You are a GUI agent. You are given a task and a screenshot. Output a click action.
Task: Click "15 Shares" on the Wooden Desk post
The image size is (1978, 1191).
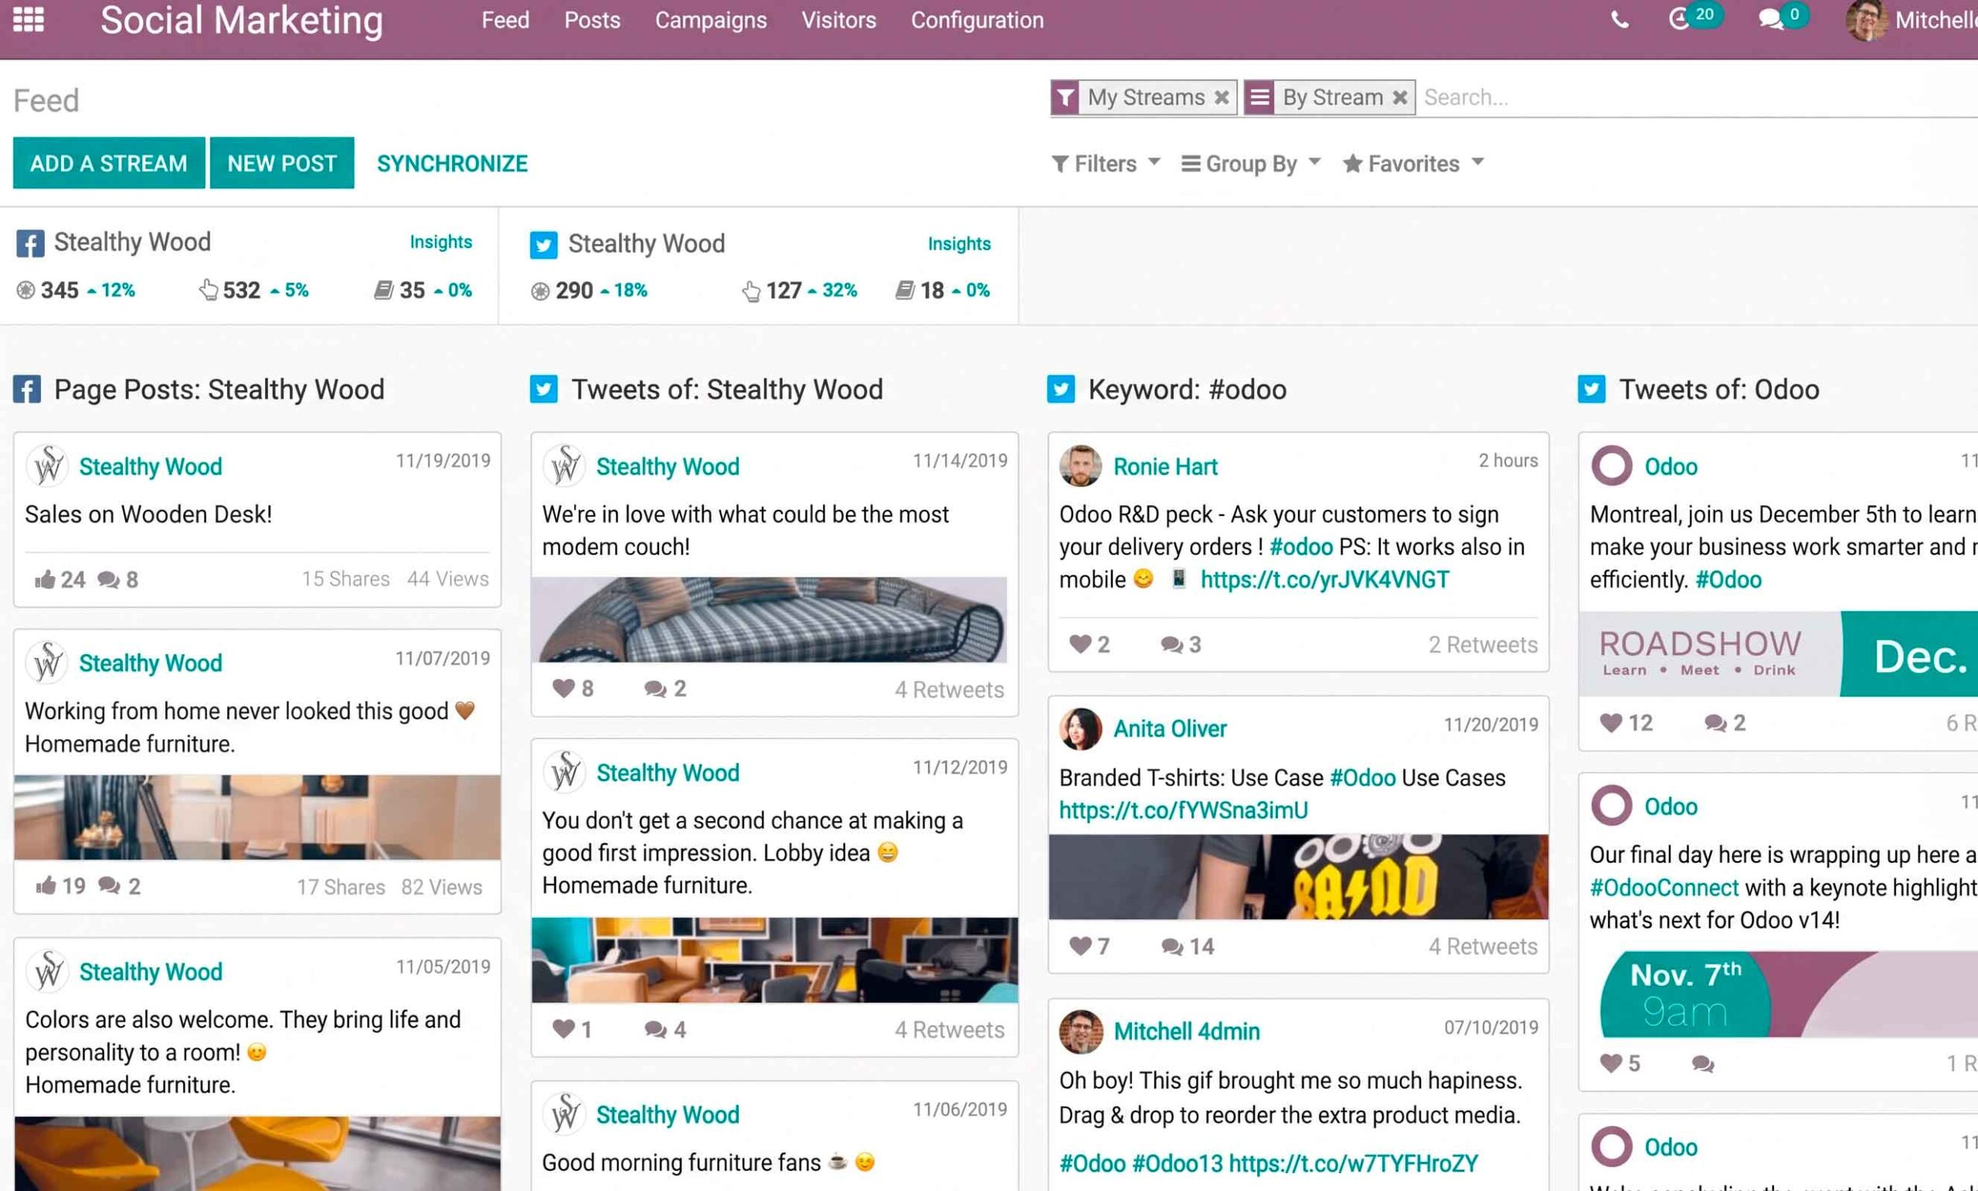tap(345, 579)
